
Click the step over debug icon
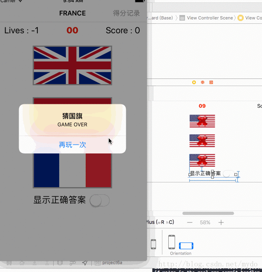(22, 263)
